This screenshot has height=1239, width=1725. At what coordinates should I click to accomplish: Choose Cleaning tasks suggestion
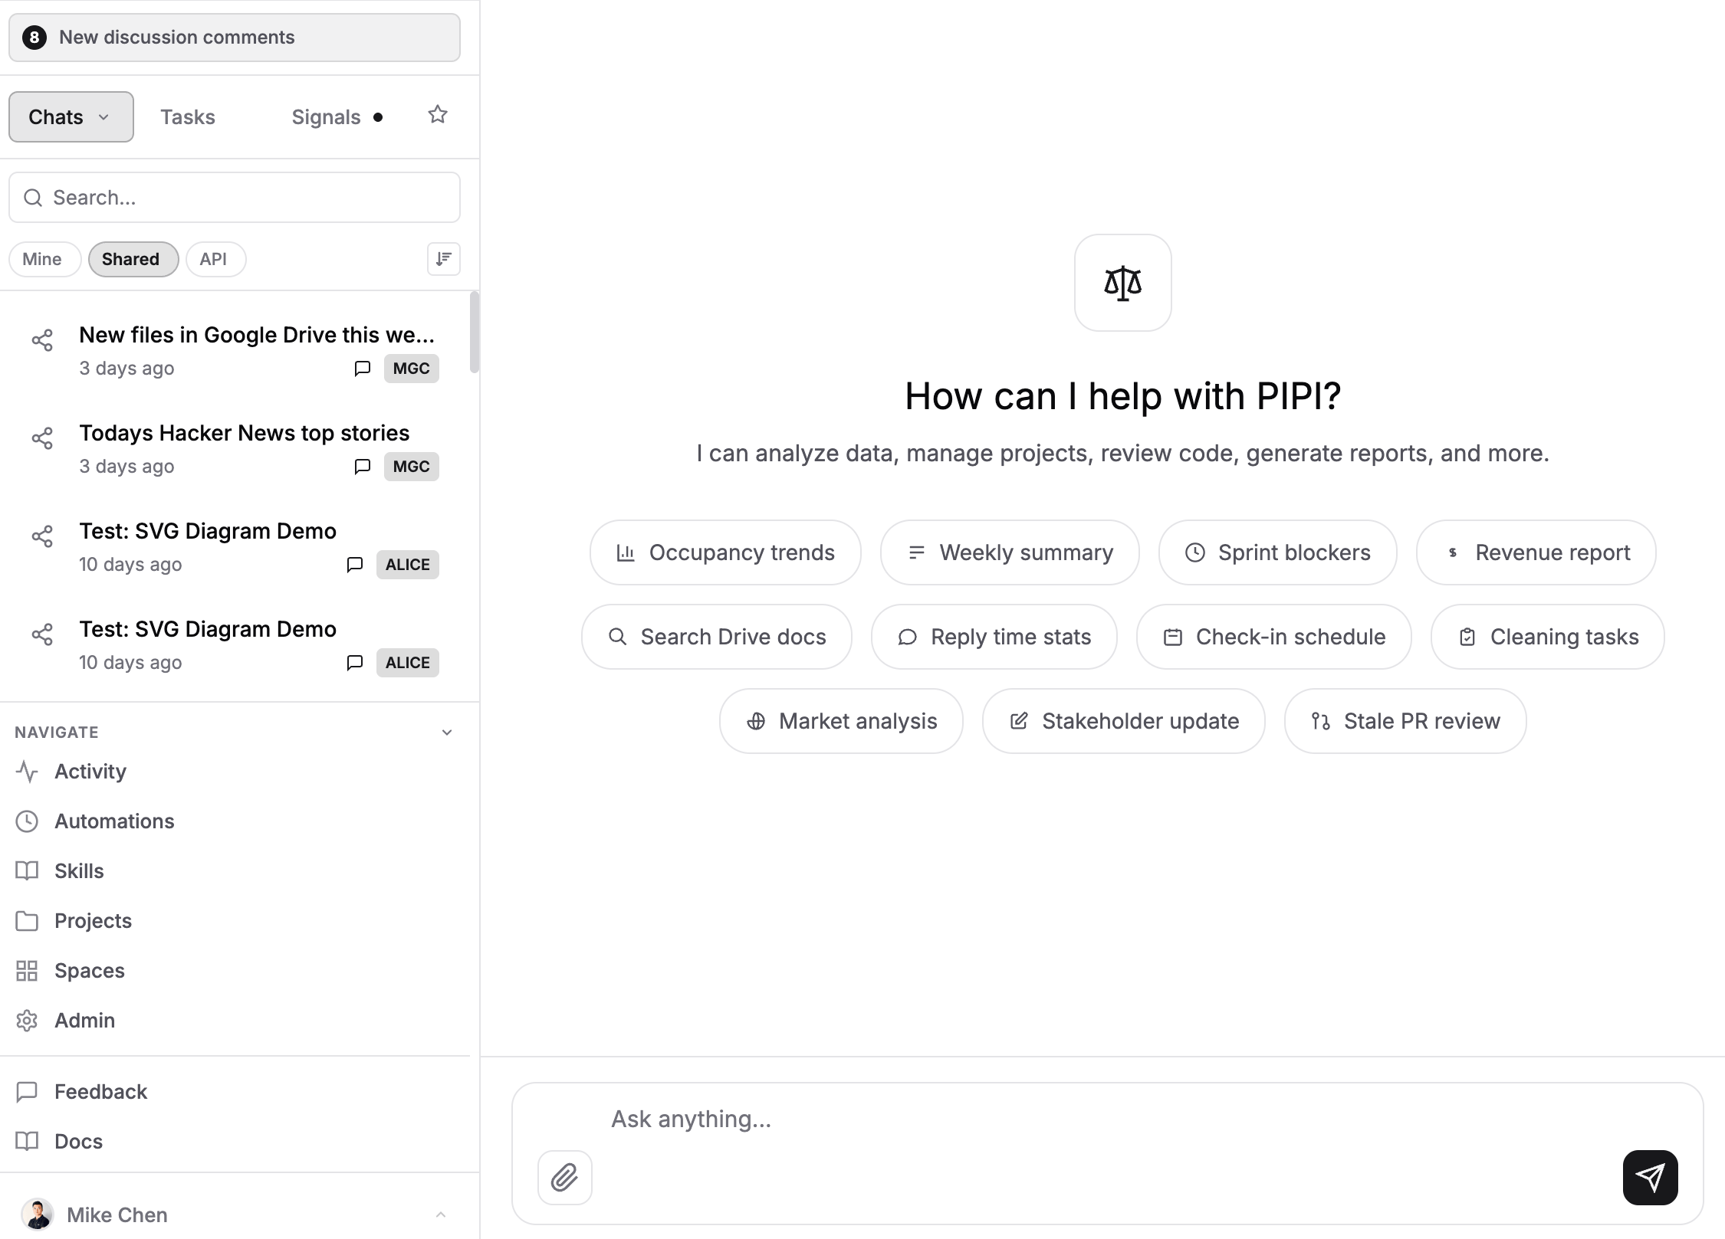[1548, 637]
